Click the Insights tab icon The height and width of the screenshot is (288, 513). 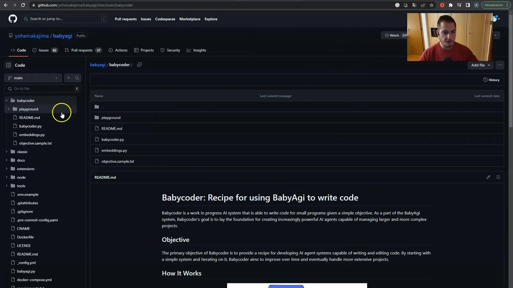click(x=188, y=50)
